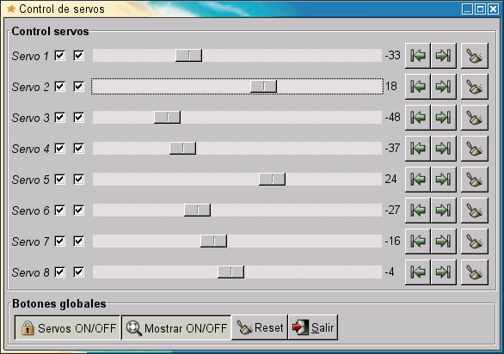The height and width of the screenshot is (354, 504).
Task: Reset Servo 8 with the broom icon
Action: 475,272
